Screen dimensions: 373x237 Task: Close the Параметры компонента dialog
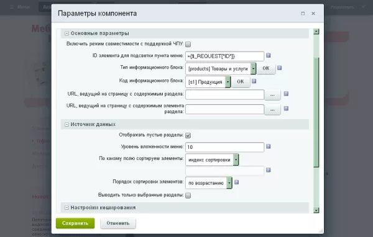[313, 14]
